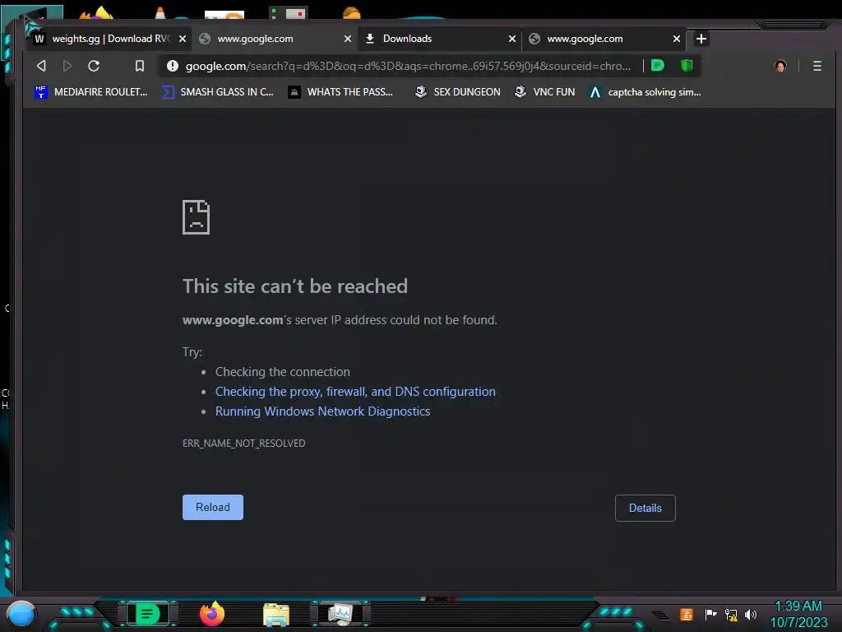Click the orange Java tray icon
The image size is (842, 632).
[687, 614]
